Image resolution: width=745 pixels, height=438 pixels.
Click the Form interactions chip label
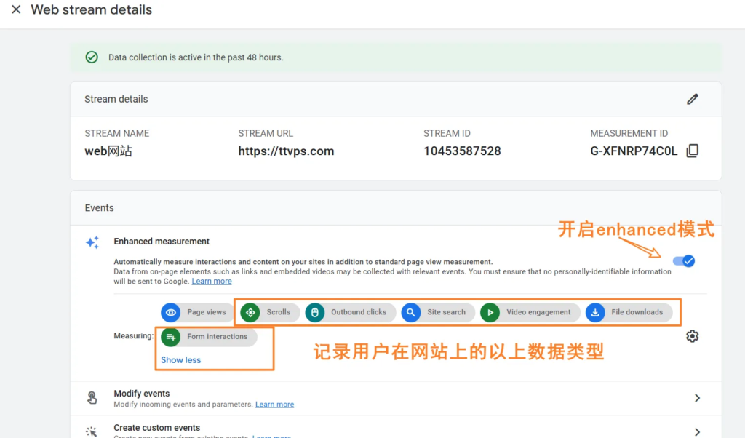tap(217, 336)
